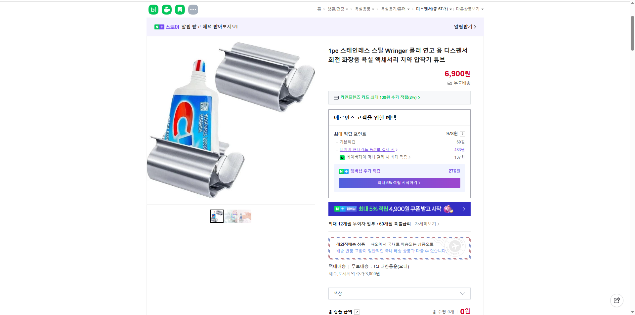The height and width of the screenshot is (315, 635).
Task: Click the 알림받기 button
Action: [462, 27]
